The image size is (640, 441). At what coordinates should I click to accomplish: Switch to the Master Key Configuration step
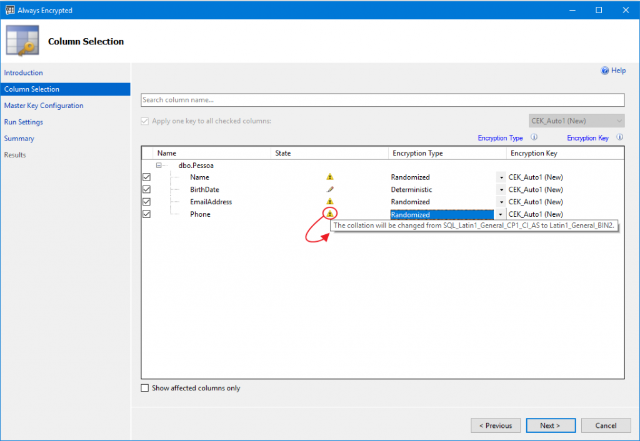[x=43, y=106]
